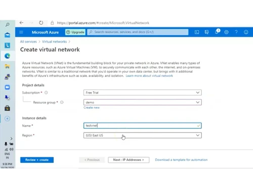The height and width of the screenshot is (189, 253).
Task: Open Directory and subscription filter icon
Action: (206, 32)
